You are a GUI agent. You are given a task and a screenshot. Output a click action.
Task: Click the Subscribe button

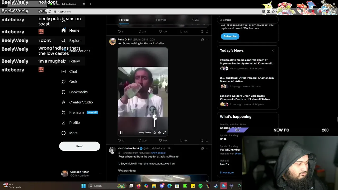pos(230,36)
